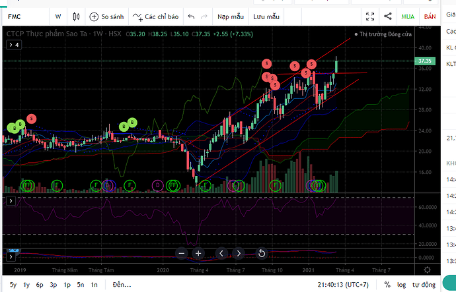456x292 pixels.
Task: Zoom out the chart with minus button
Action: tap(182, 253)
